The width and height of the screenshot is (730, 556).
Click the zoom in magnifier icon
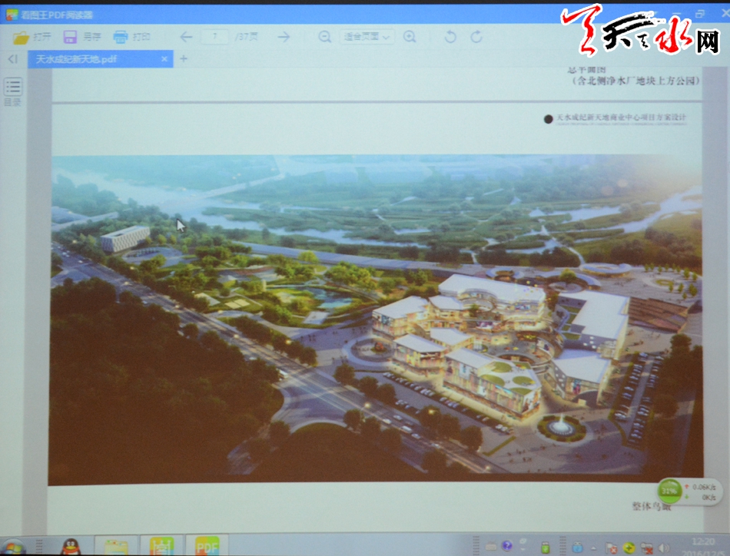click(410, 37)
